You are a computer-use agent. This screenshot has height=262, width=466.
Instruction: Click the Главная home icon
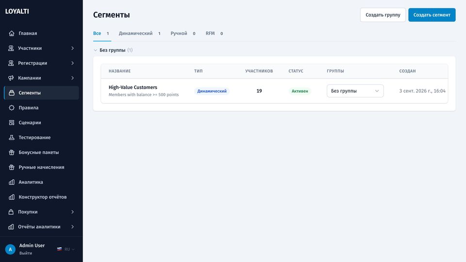(12, 33)
